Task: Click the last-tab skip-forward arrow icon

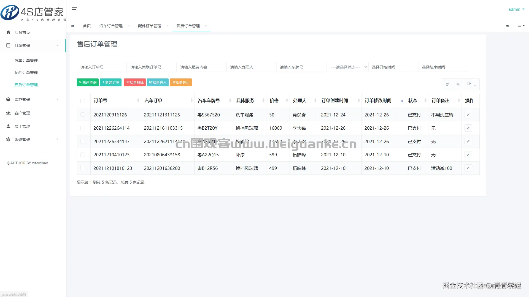Action: coord(507,26)
